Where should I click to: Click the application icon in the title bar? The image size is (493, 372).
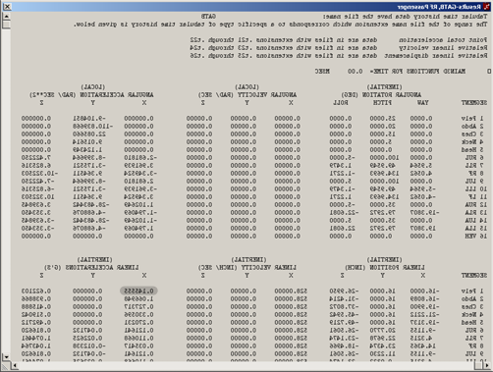pos(486,7)
